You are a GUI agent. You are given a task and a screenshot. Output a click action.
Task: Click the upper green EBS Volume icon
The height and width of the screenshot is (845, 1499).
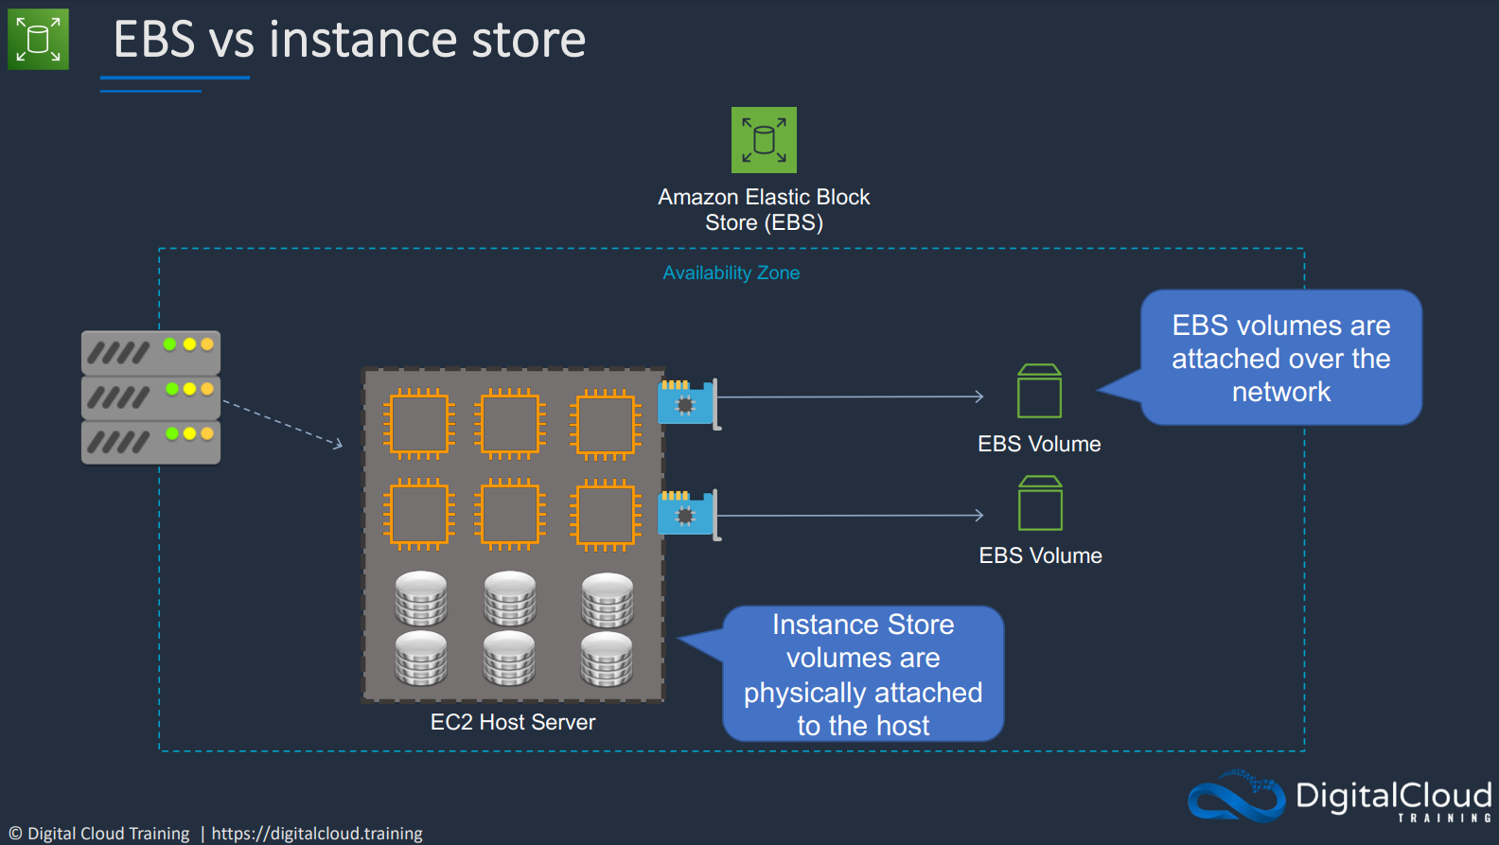point(1039,391)
